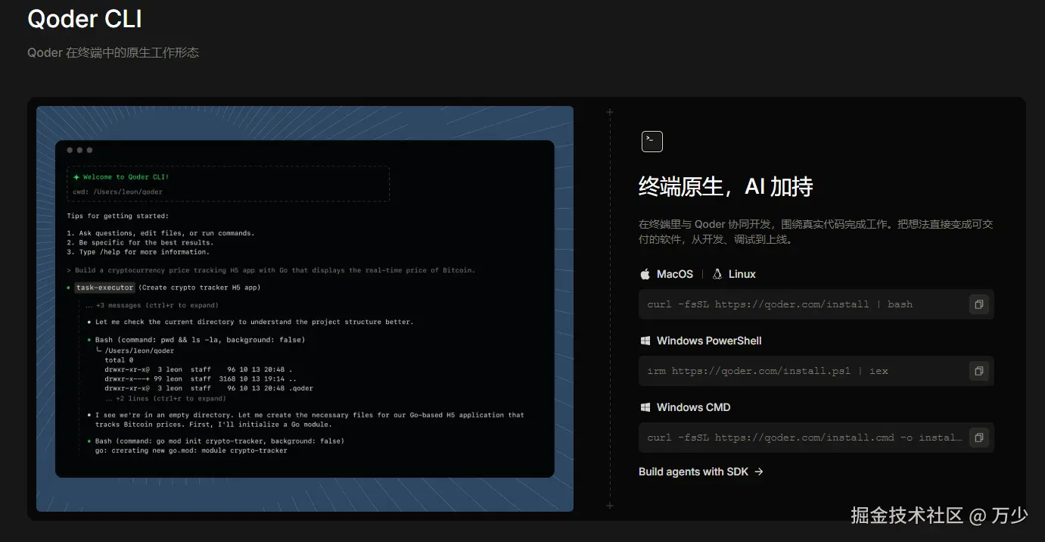Click the Welcome to Qoder CLI! line
Image resolution: width=1045 pixels, height=542 pixels.
pos(121,177)
